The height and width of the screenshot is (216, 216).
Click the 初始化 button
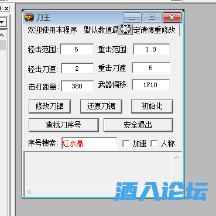click(x=152, y=107)
